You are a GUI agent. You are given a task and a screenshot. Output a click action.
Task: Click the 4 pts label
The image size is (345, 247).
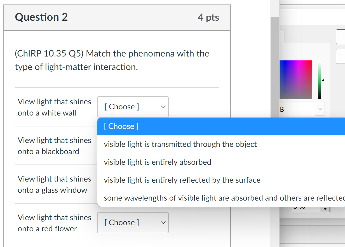click(208, 17)
